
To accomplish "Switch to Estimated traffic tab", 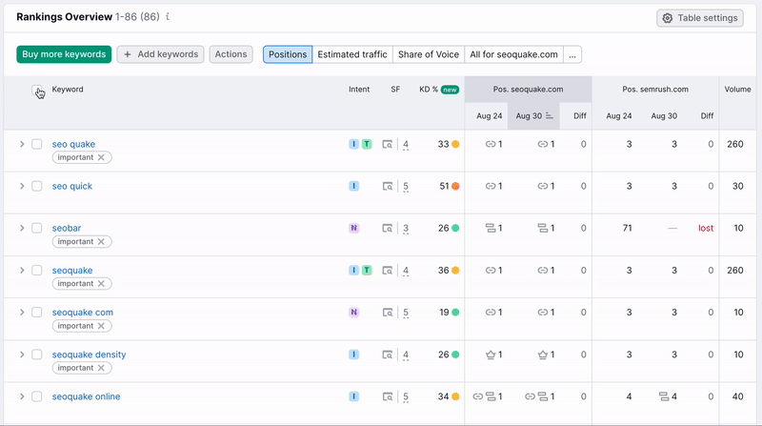I will (x=352, y=54).
